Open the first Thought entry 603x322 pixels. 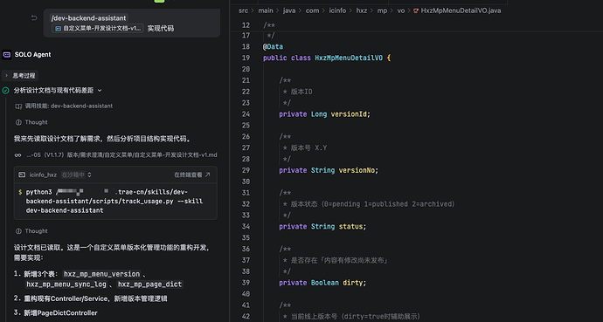point(31,122)
